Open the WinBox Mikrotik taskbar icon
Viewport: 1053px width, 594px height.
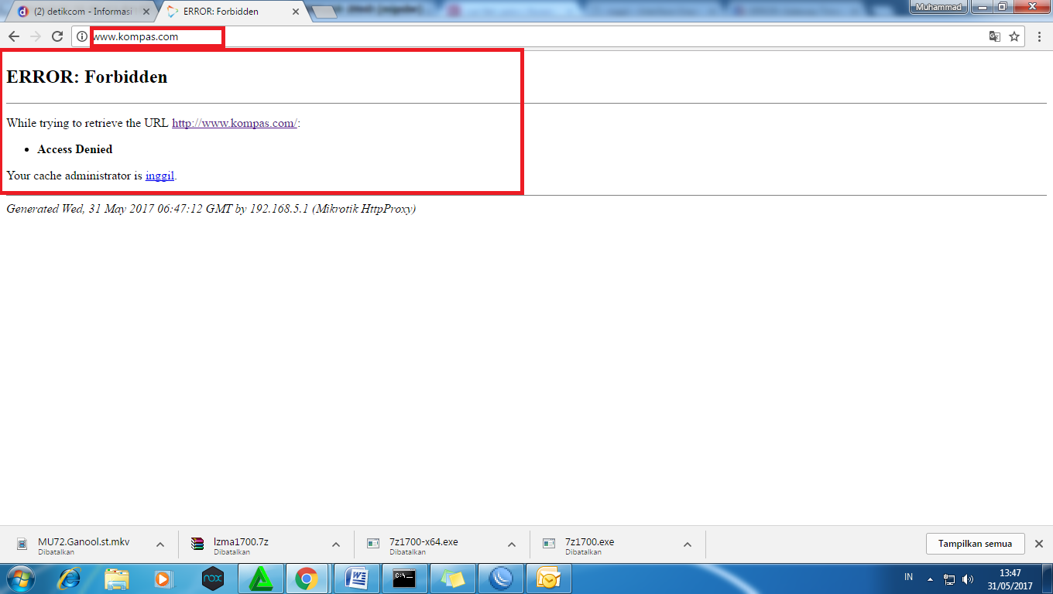tap(501, 579)
